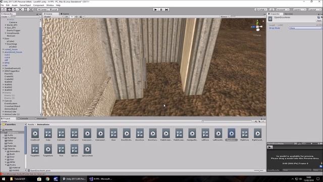Open the Assets menu
This screenshot has width=323, height=182.
tap(15, 5)
